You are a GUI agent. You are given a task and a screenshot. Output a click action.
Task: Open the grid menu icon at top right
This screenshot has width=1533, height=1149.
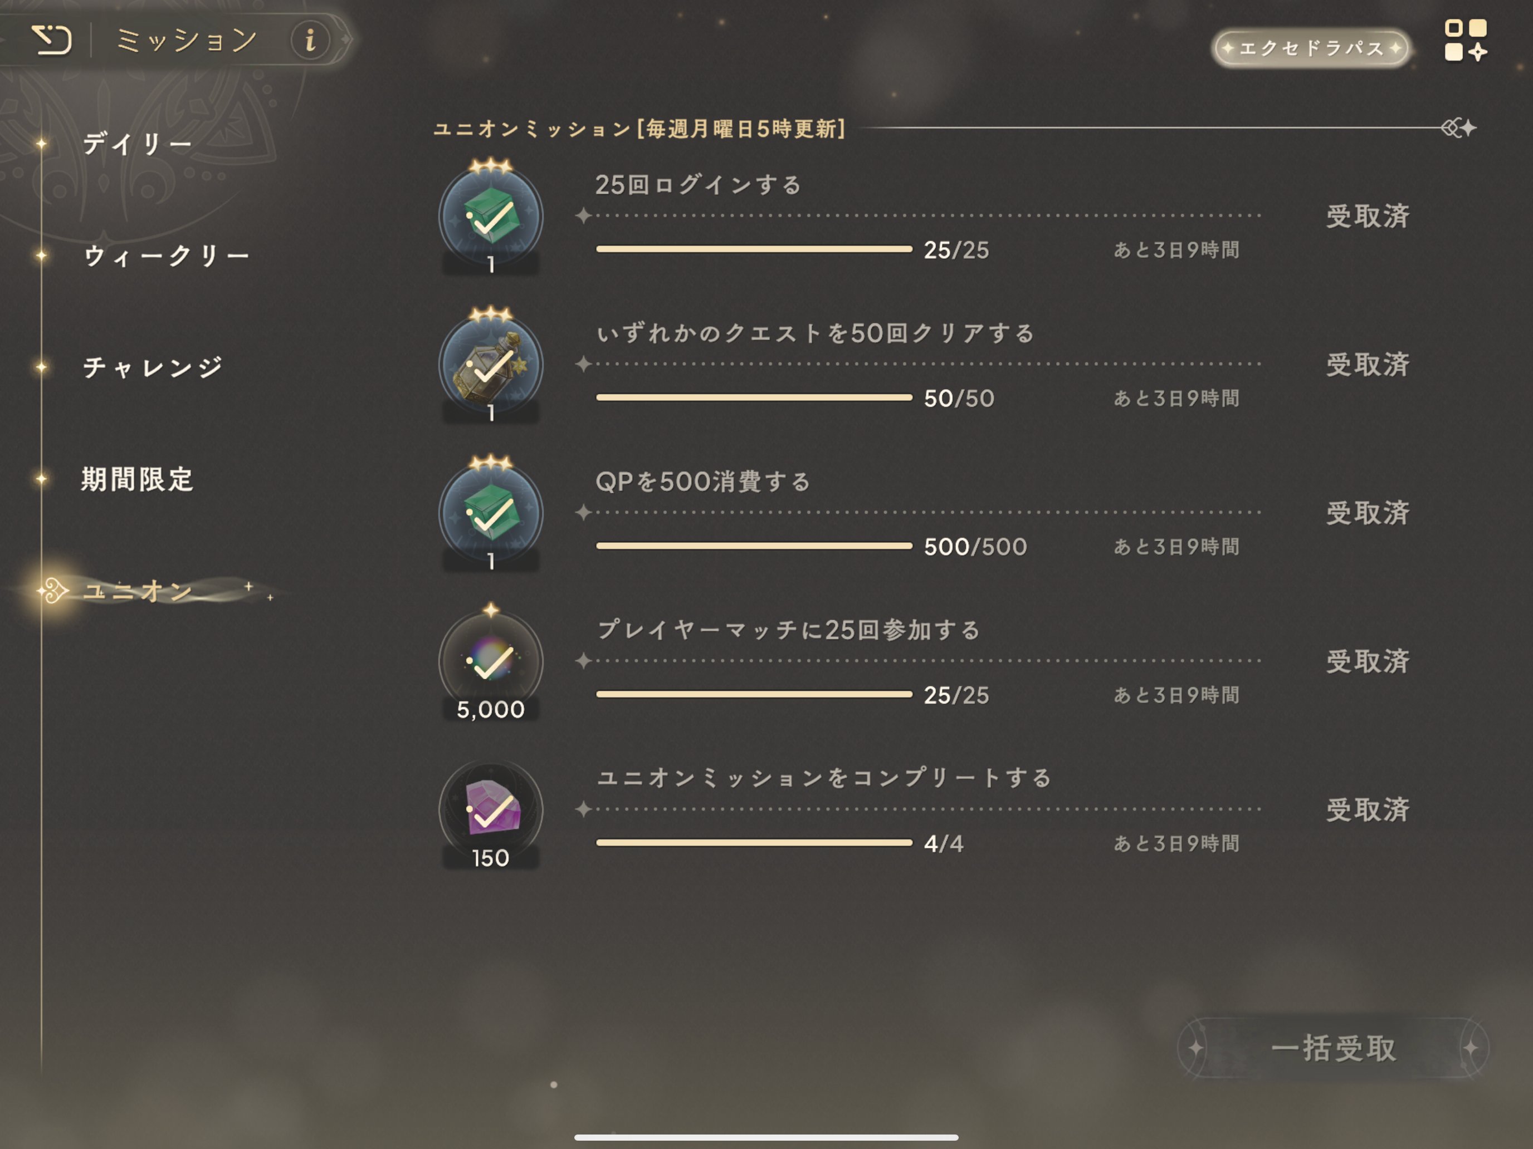click(x=1465, y=40)
